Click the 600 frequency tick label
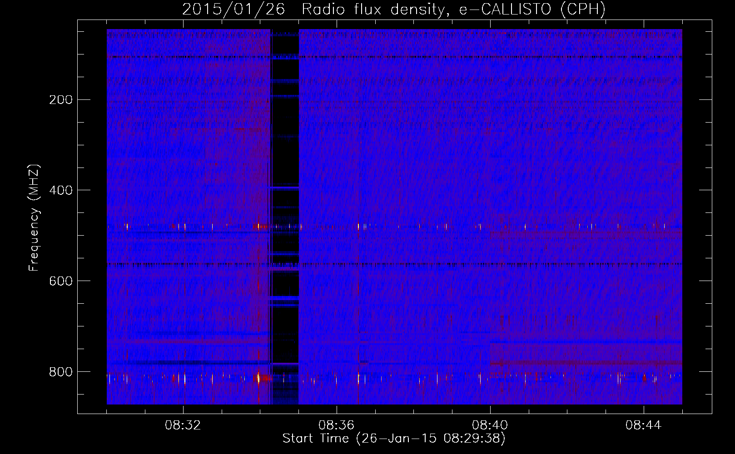This screenshot has width=735, height=454. (x=61, y=281)
